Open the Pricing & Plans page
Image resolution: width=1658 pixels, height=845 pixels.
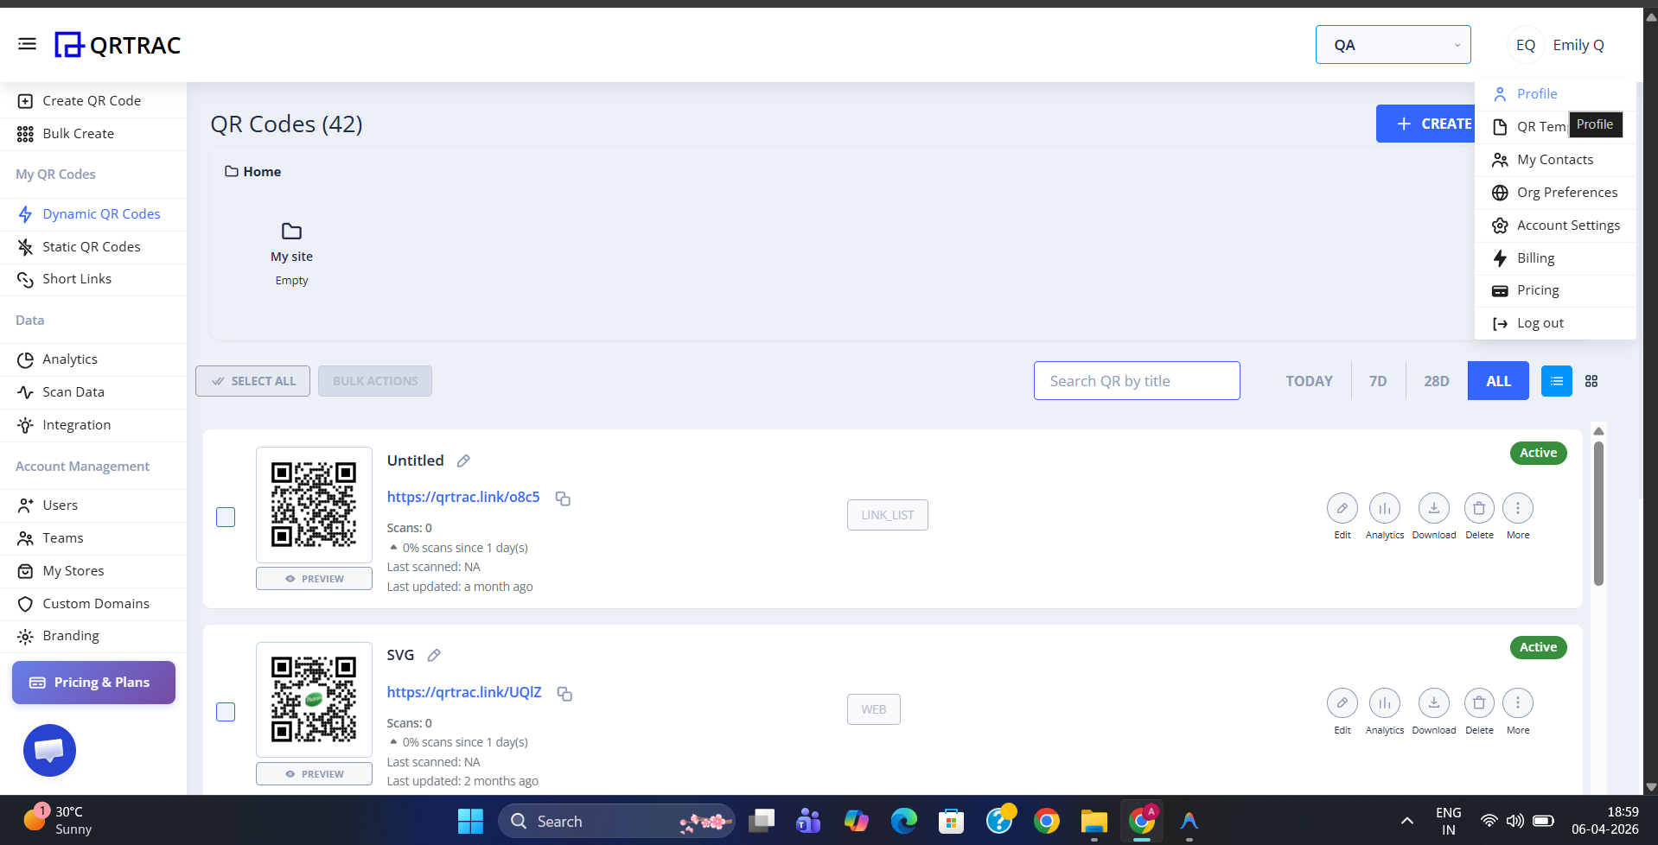tap(92, 682)
